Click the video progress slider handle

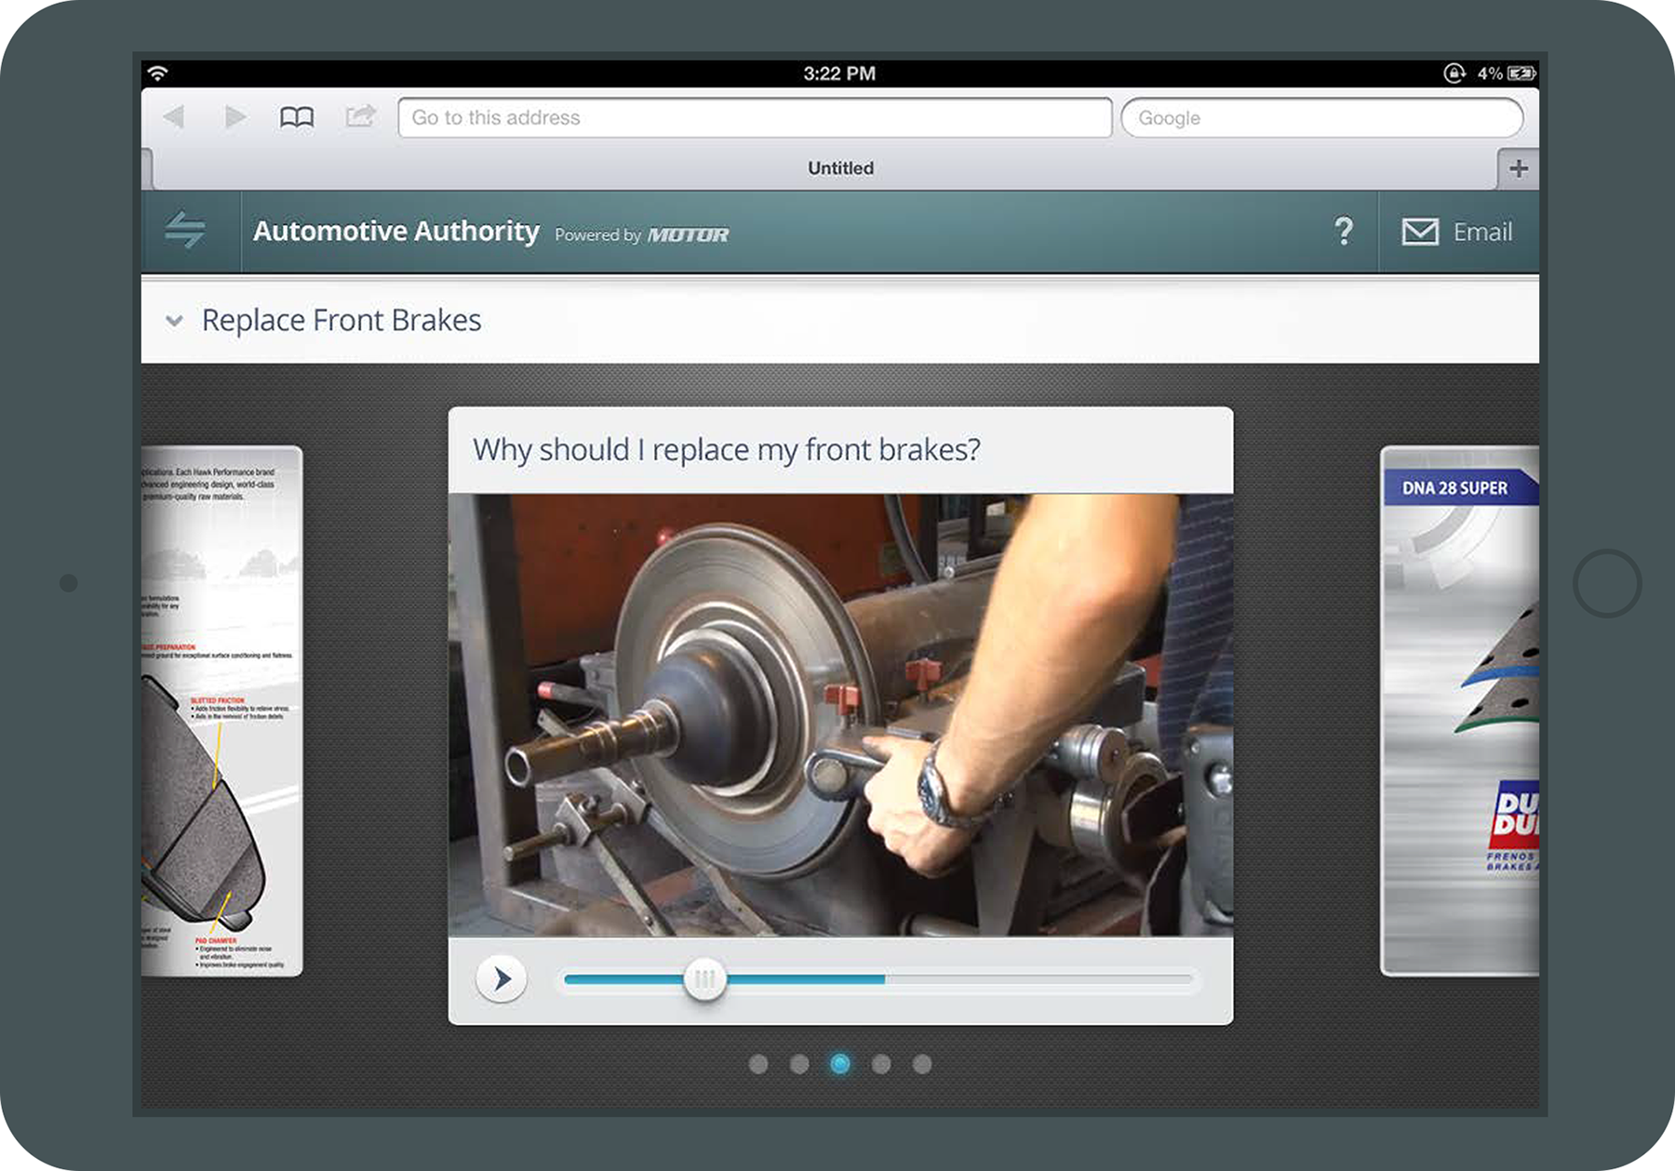(704, 979)
